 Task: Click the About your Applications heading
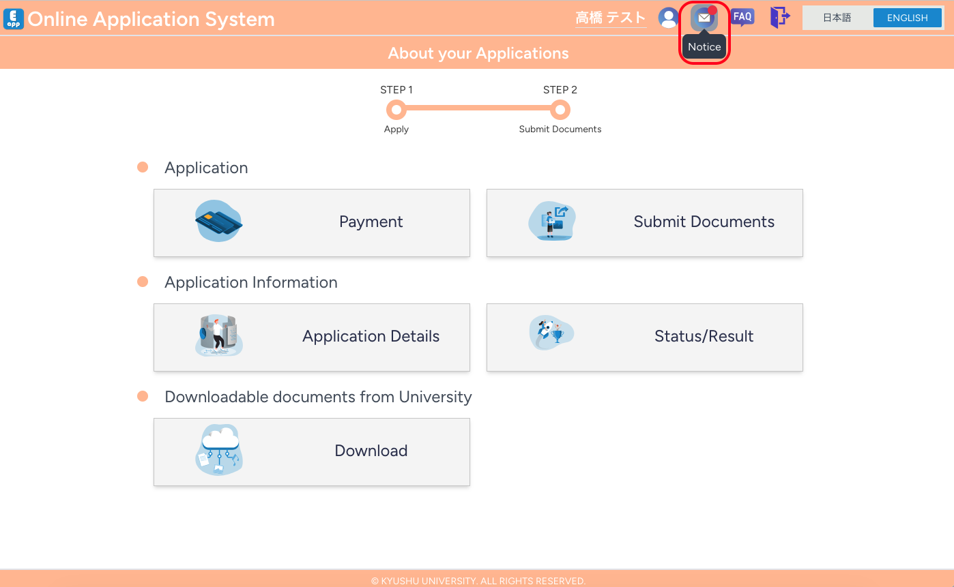[478, 53]
